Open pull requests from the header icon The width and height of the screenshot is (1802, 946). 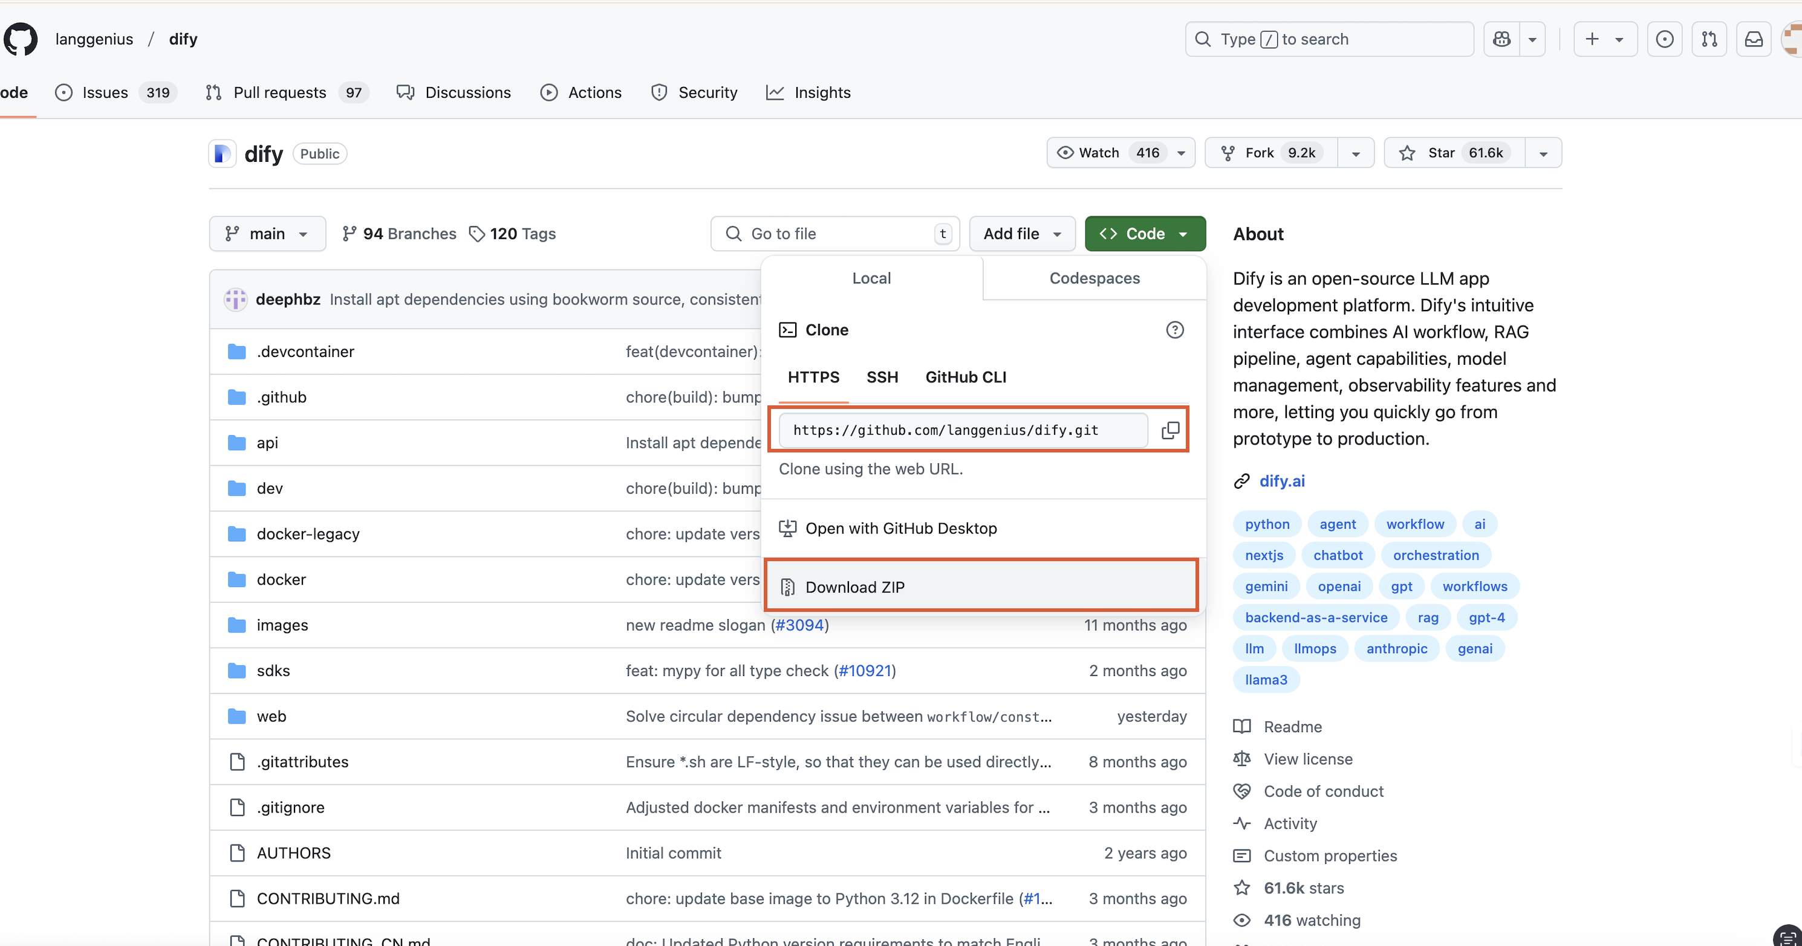pyautogui.click(x=1709, y=39)
